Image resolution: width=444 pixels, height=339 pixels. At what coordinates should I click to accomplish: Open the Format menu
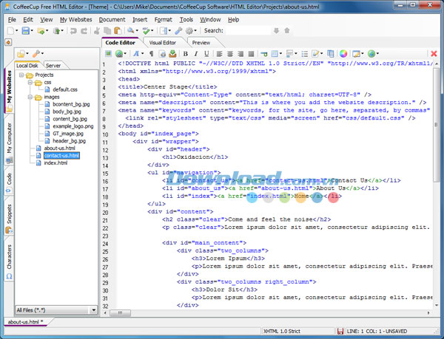coord(163,19)
